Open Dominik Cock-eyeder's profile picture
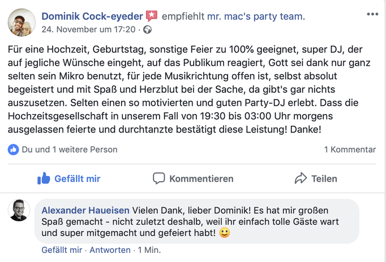 pyautogui.click(x=22, y=23)
